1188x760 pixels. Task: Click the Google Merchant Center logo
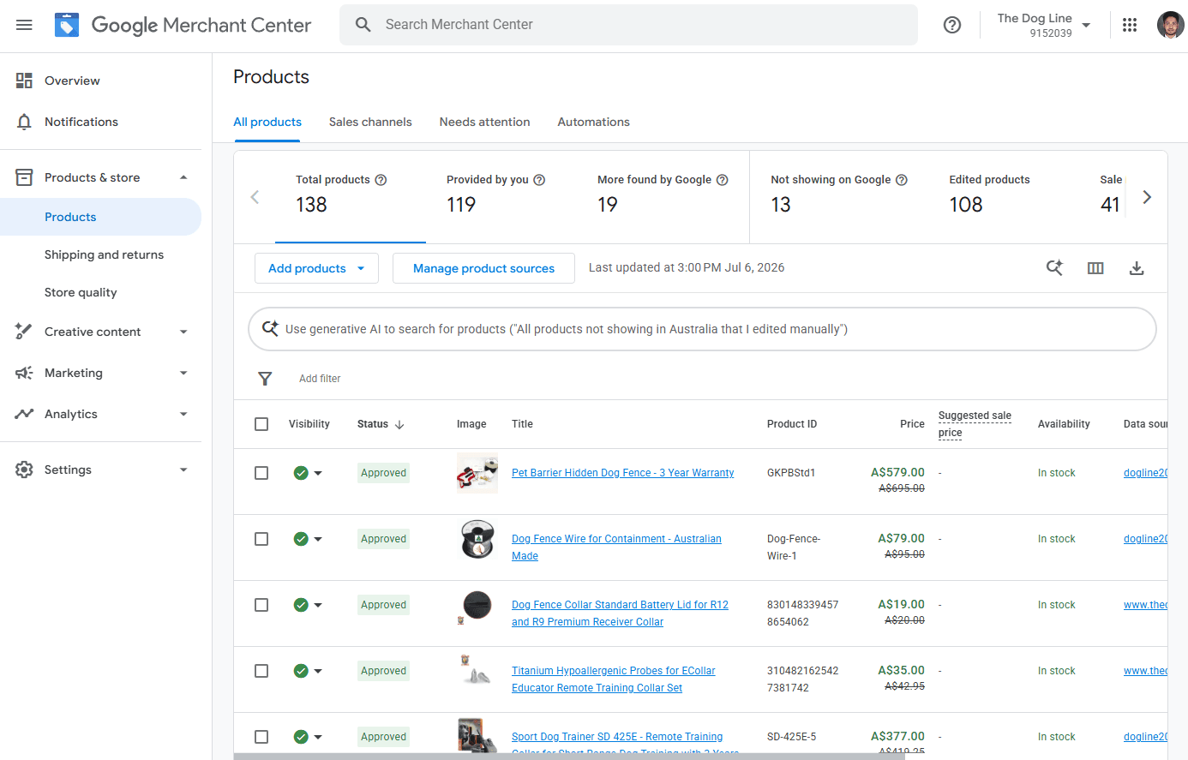tap(183, 25)
